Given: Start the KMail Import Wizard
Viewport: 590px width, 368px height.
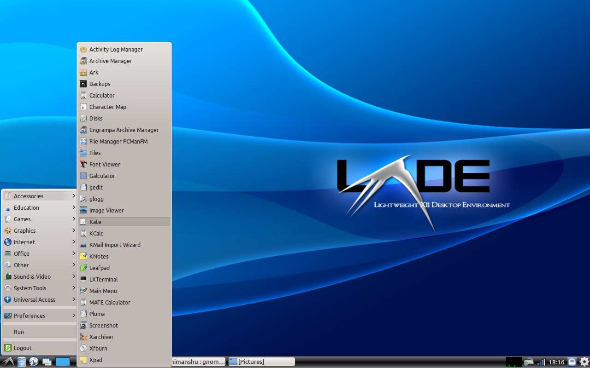Looking at the screenshot, I should [x=124, y=245].
